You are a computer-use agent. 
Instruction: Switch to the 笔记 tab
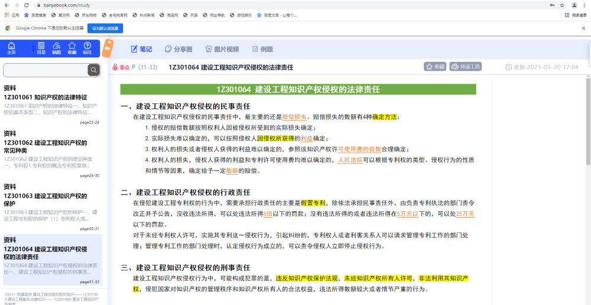pos(141,50)
